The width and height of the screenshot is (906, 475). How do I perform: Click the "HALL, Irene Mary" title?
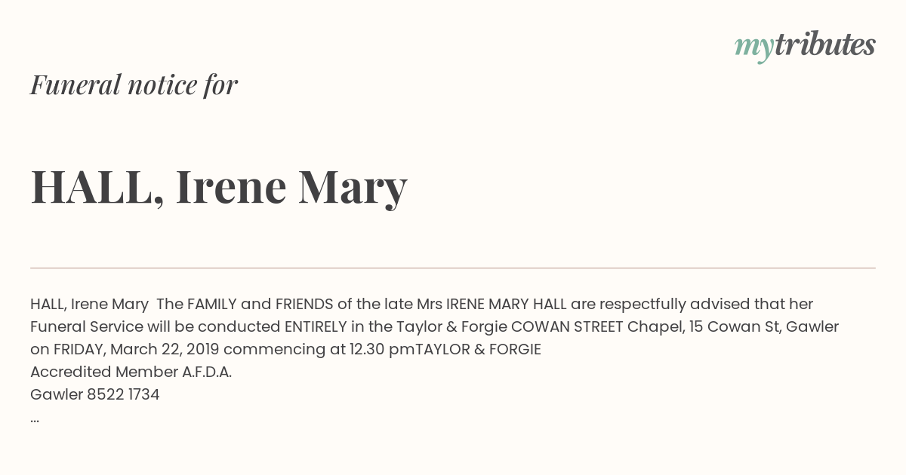click(219, 187)
